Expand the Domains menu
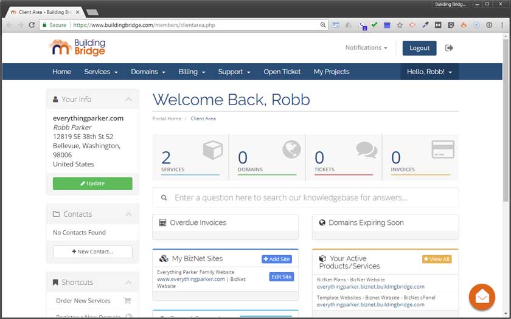The height and width of the screenshot is (319, 511). [148, 72]
